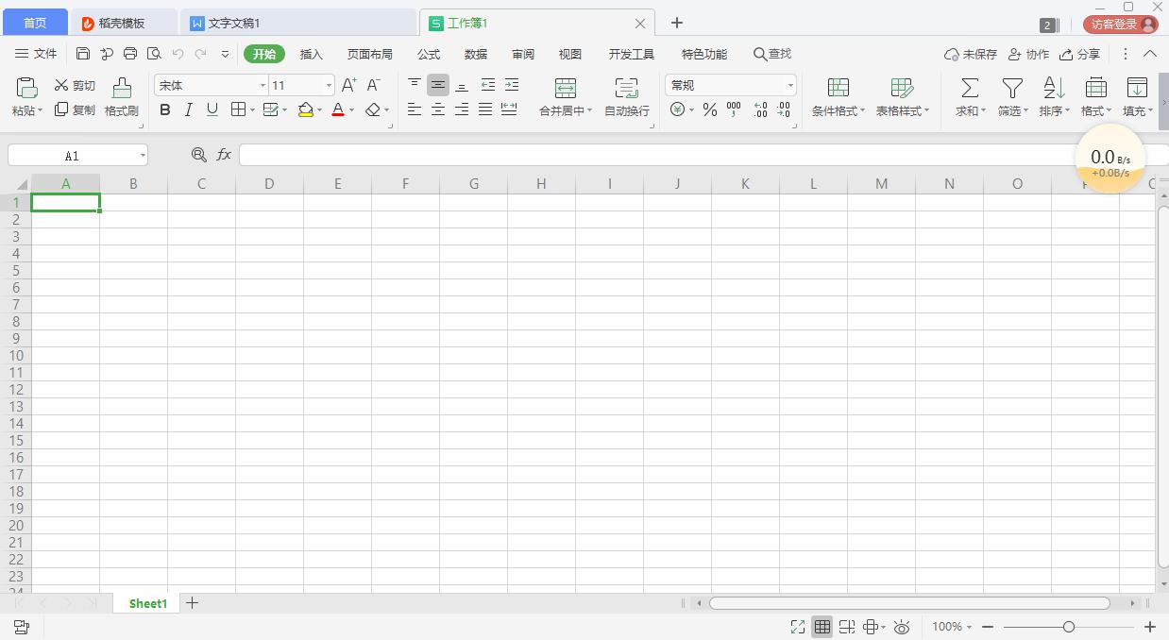This screenshot has width=1169, height=640.
Task: Click the increase font size icon
Action: 348,85
